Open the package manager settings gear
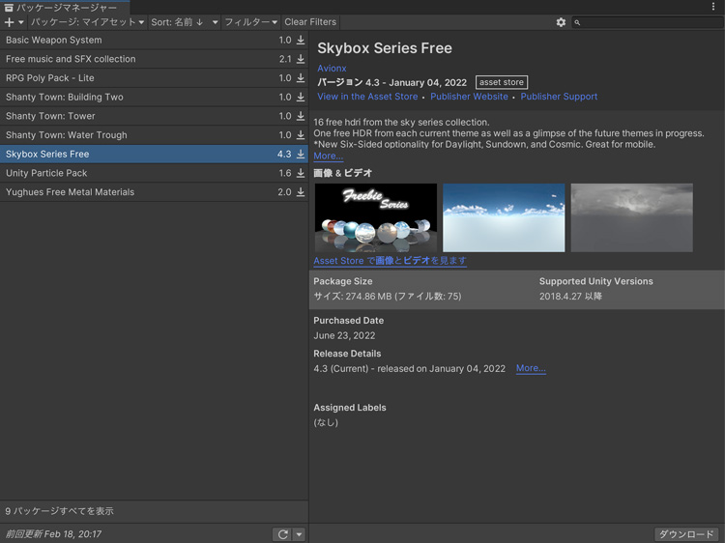The image size is (725, 543). click(x=561, y=22)
